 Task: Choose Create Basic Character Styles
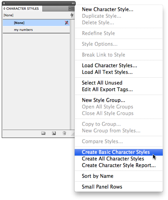(119, 152)
